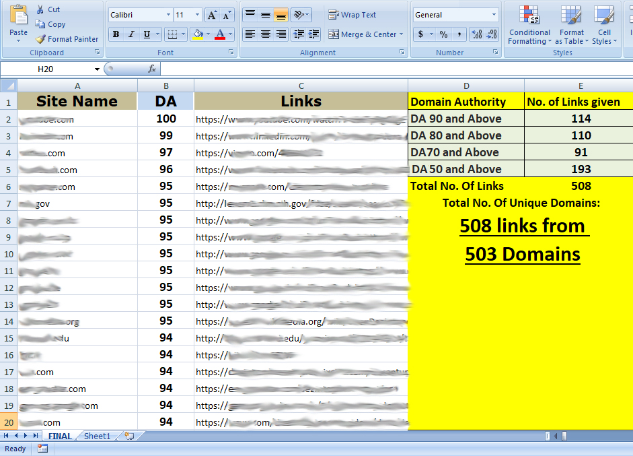Click the Format Painter brush icon
Viewport: 633px width, 456px height.
tap(40, 39)
